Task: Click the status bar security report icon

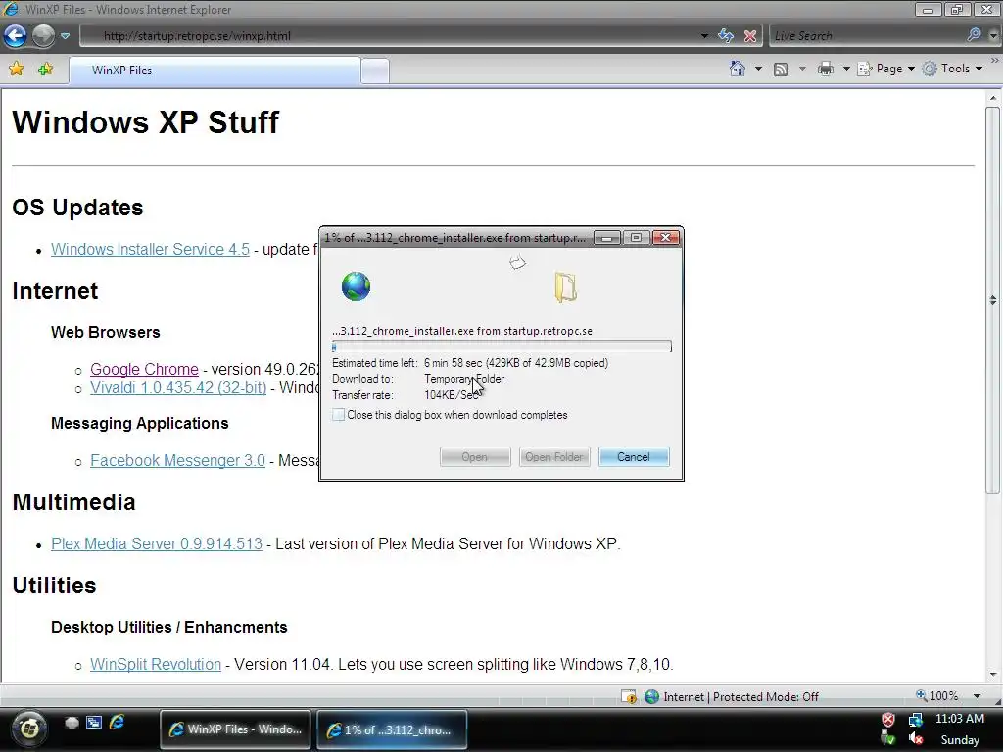Action: 629,696
